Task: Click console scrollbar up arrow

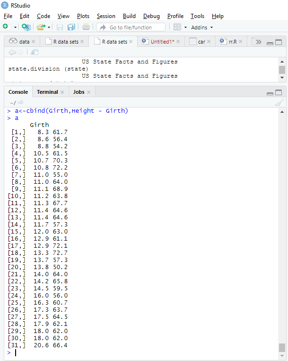Action: (x=282, y=112)
